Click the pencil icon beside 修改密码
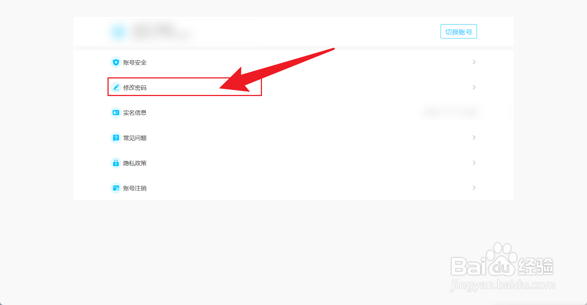Image resolution: width=587 pixels, height=305 pixels. 116,87
